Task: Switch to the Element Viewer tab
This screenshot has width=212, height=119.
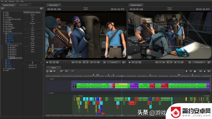Action: click(x=24, y=5)
